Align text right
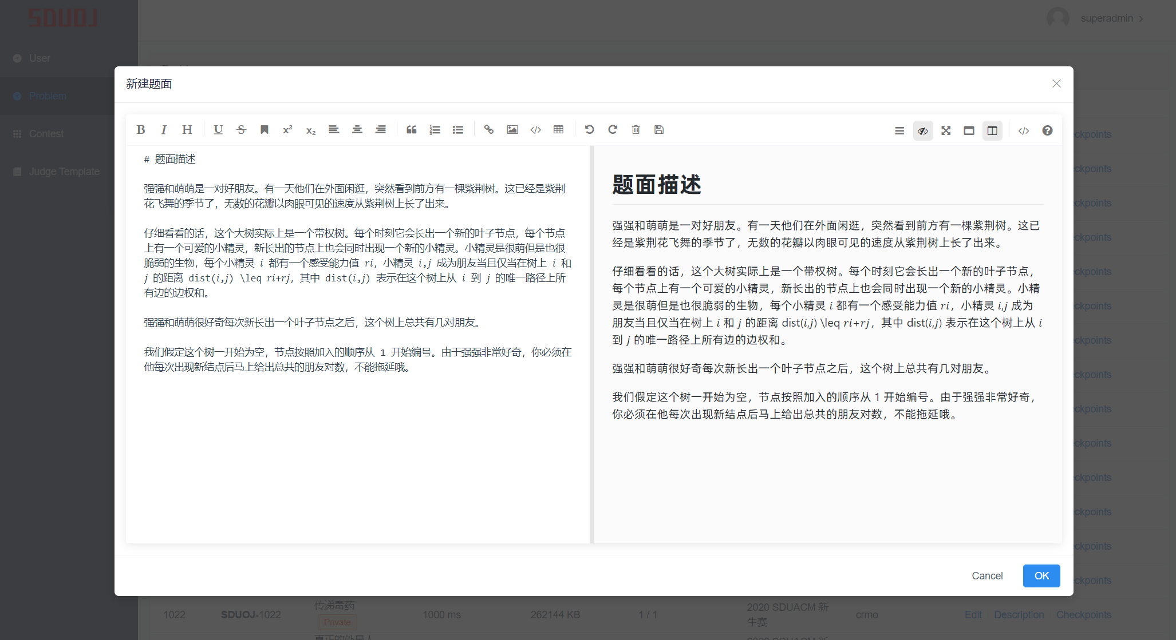The height and width of the screenshot is (640, 1176). point(380,130)
